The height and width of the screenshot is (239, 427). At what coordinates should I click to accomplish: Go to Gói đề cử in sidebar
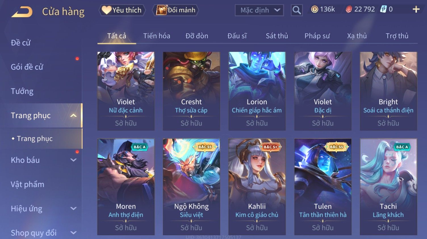[x=27, y=67]
